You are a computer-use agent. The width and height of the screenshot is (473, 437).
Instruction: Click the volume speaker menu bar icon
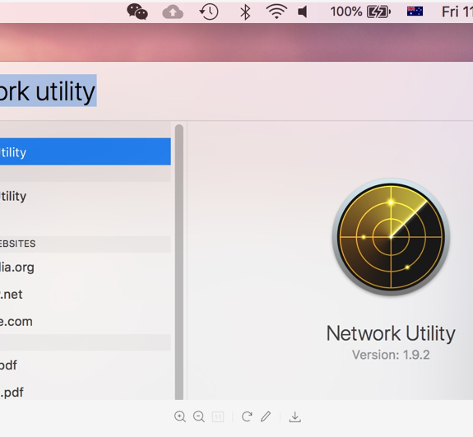[303, 12]
